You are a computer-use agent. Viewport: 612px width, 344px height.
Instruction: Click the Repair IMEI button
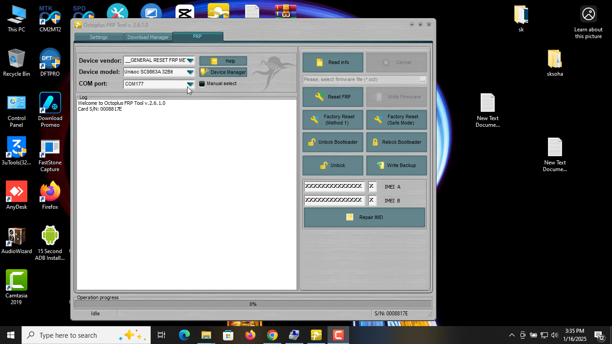[364, 217]
